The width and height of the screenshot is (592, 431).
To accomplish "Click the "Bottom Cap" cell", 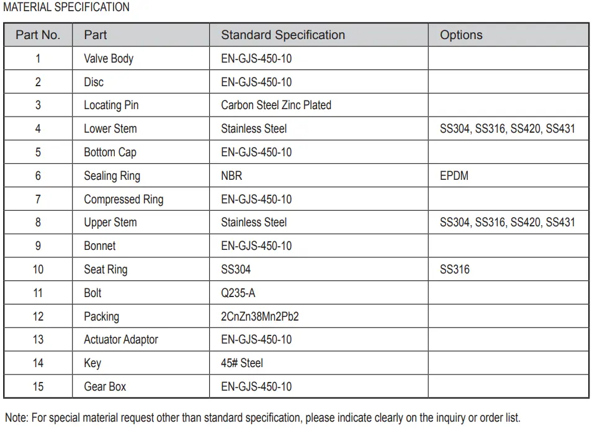I will click(110, 153).
